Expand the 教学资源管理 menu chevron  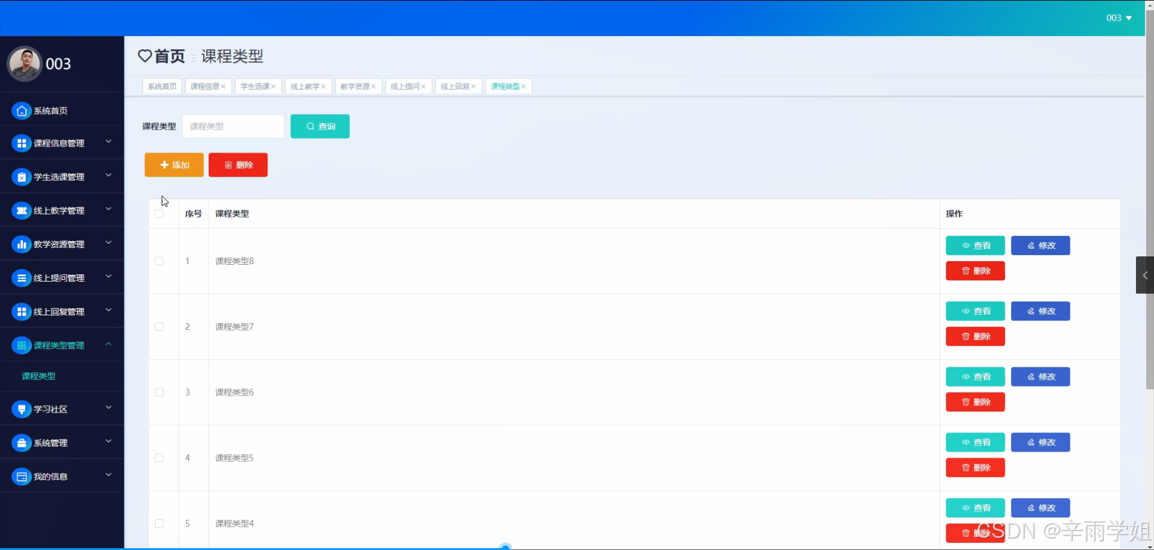point(109,243)
